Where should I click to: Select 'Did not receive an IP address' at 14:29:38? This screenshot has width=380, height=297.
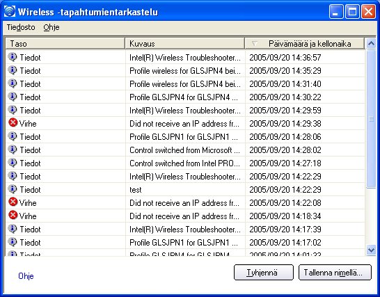[184, 124]
